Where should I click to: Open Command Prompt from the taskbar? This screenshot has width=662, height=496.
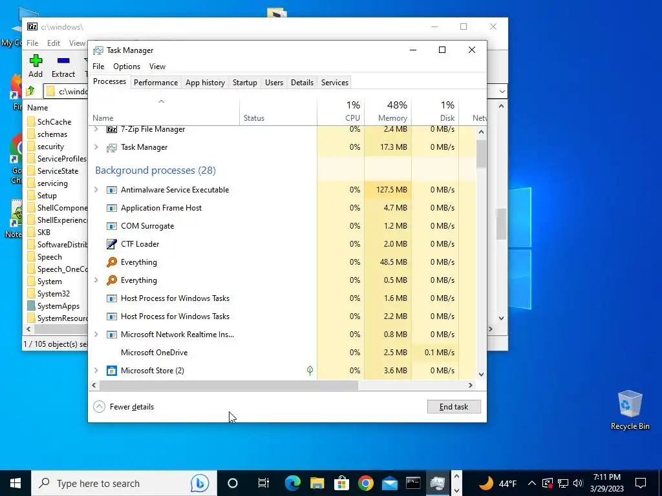tap(413, 483)
